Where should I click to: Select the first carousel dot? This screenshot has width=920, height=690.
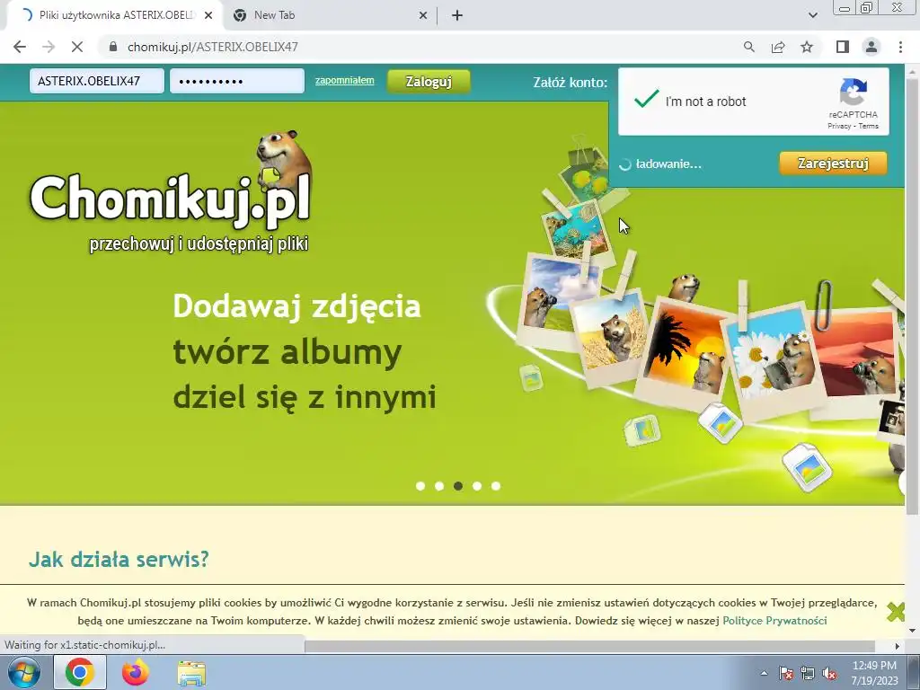(420, 486)
